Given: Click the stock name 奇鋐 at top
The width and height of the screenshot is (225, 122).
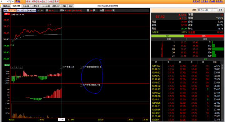Looking at the screenshot, I should point(18,2).
